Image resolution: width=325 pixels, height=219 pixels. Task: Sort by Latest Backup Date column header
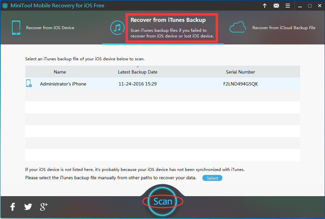pyautogui.click(x=137, y=72)
